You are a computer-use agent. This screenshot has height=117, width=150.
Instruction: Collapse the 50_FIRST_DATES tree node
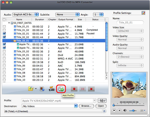[9, 23]
